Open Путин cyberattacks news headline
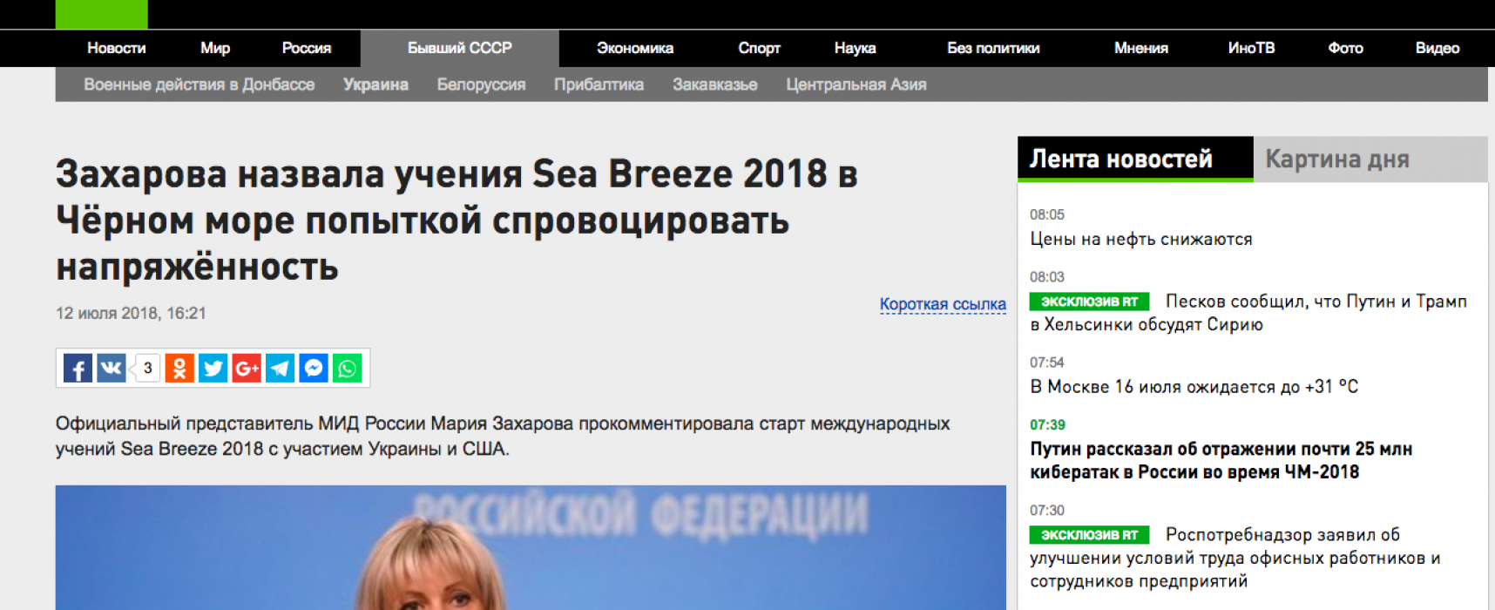The image size is (1495, 610). (1221, 460)
